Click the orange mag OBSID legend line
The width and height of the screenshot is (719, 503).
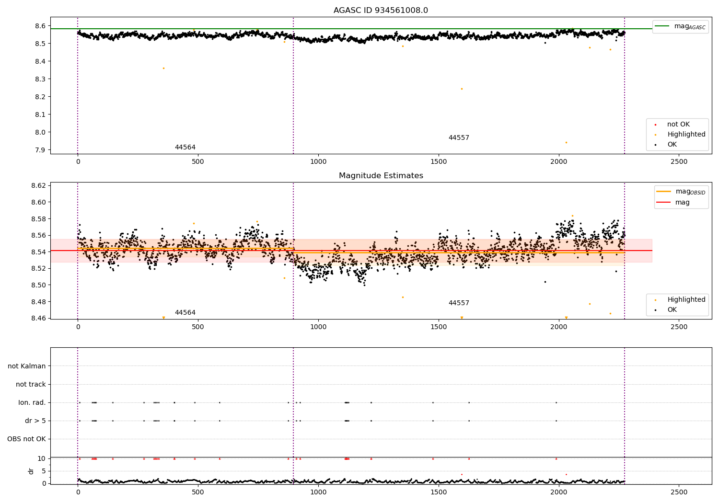pyautogui.click(x=663, y=191)
